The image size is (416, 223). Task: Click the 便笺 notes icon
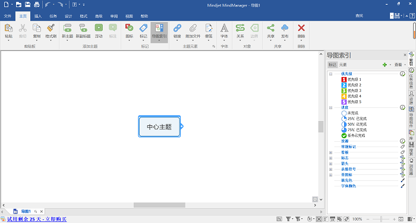pos(209,28)
